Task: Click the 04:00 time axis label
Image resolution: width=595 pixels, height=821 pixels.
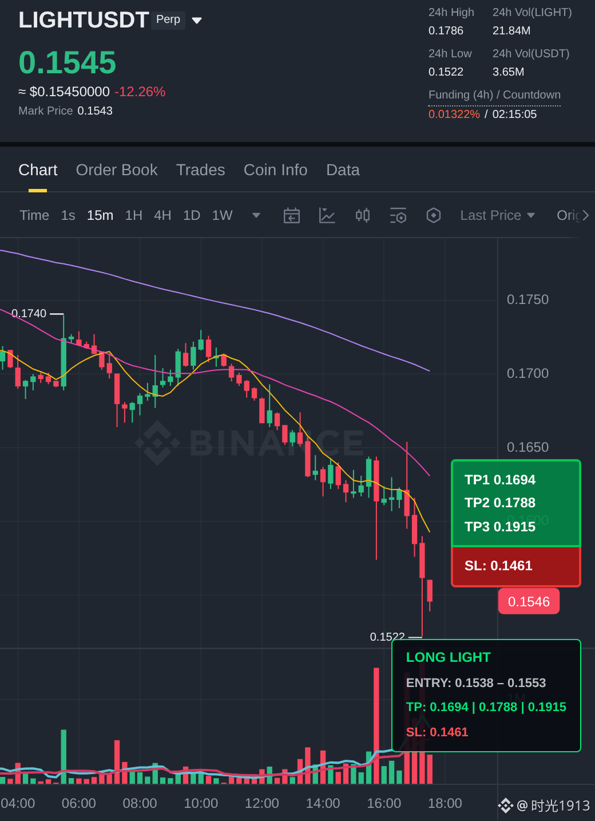Action: coord(18,803)
